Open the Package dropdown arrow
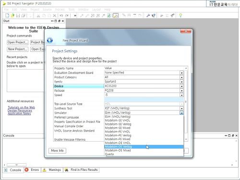The image size is (240, 180). click(x=181, y=91)
